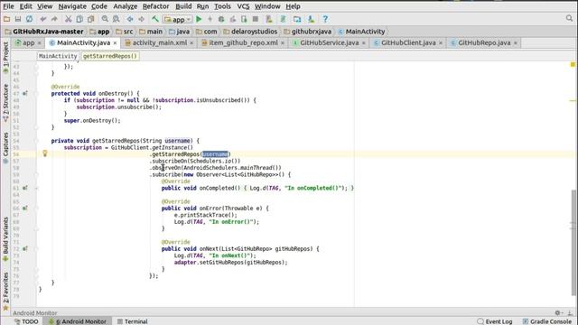Click the Stop square toolbar icon
Screen dimensions: 578x325
(255, 19)
